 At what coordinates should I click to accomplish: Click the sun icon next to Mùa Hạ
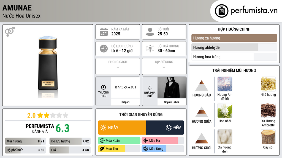pyautogui.click(x=146, y=141)
